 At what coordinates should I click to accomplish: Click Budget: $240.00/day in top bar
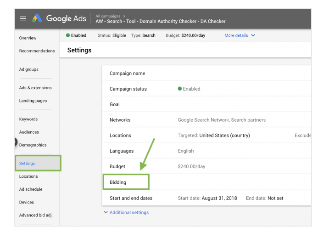pyautogui.click(x=185, y=35)
